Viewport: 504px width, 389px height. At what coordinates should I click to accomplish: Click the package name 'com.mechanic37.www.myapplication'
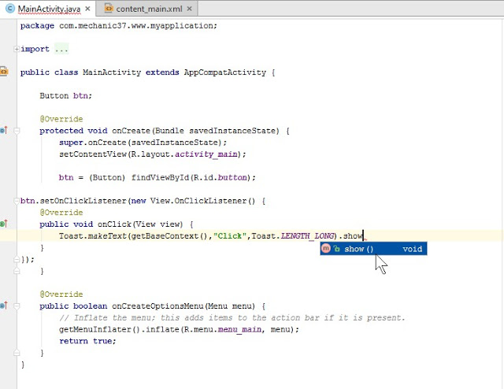136,26
